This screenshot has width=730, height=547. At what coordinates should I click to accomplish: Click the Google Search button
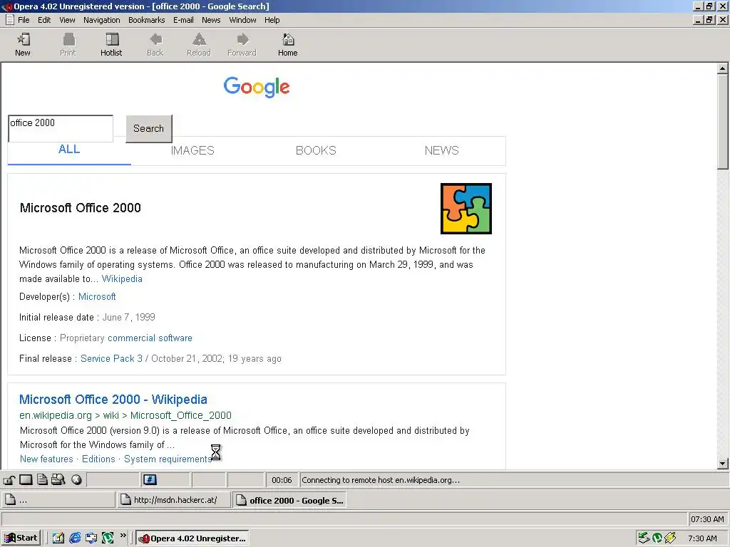(x=149, y=128)
